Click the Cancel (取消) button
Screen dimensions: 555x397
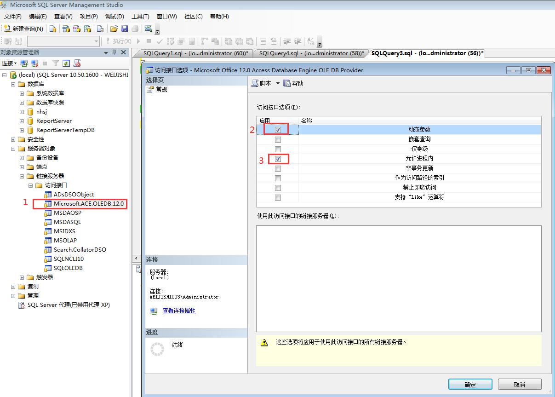coord(520,385)
